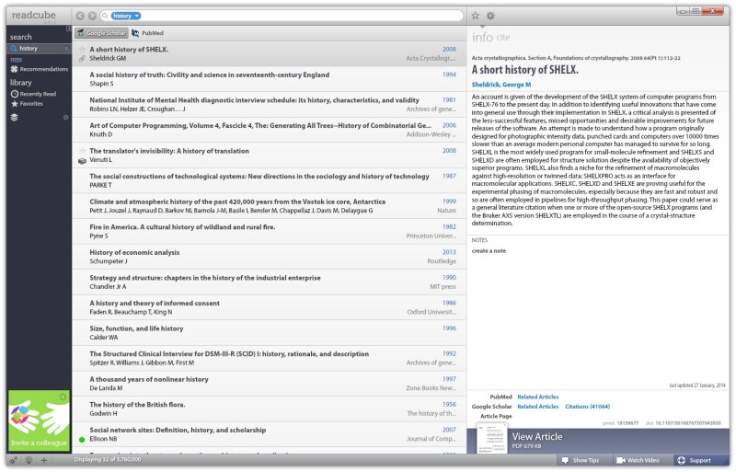Select Social network sites article
The width and height of the screenshot is (736, 472).
(x=269, y=434)
